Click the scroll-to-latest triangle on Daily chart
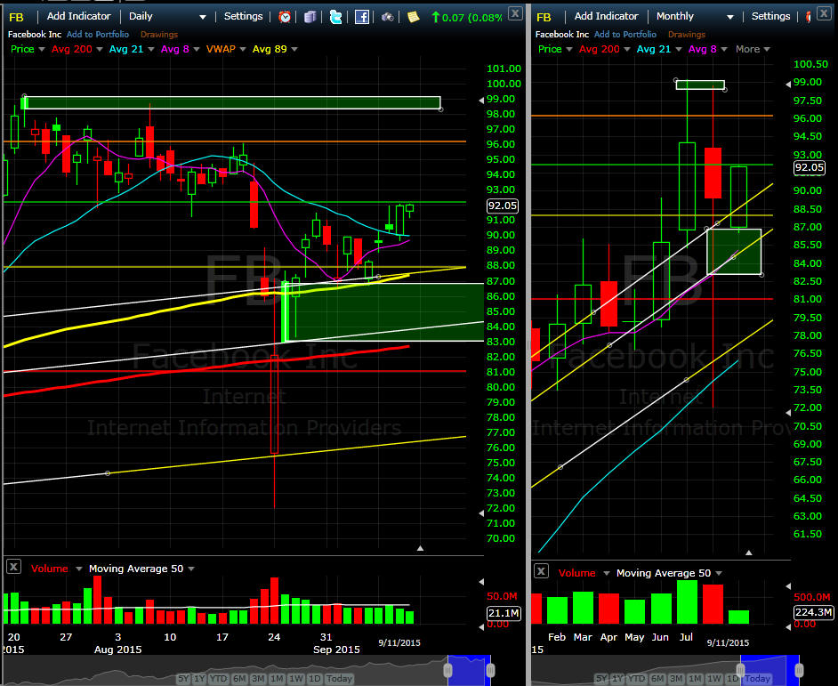 [420, 548]
